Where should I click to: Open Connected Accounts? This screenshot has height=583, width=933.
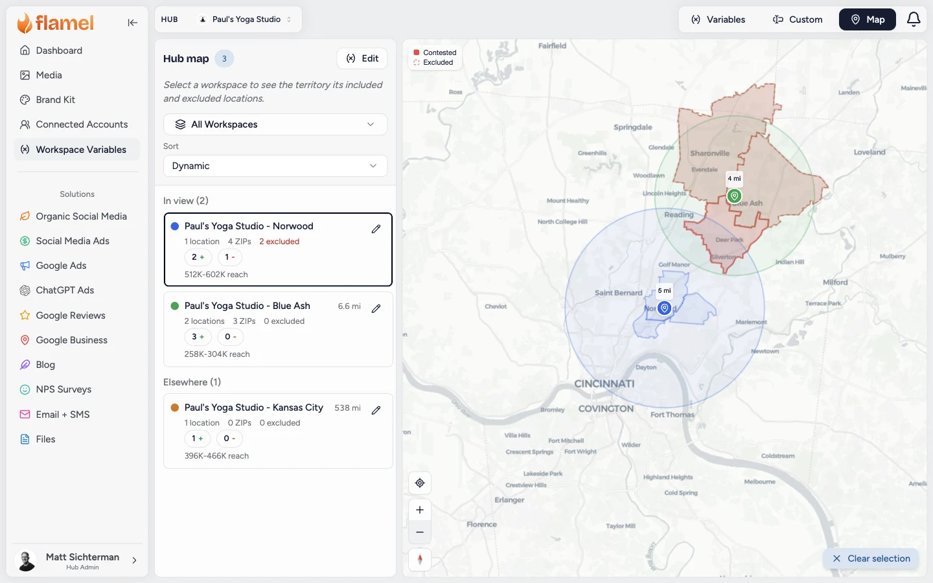pyautogui.click(x=77, y=124)
